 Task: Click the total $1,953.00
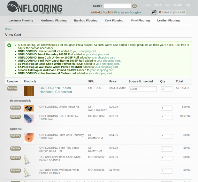(x=183, y=88)
